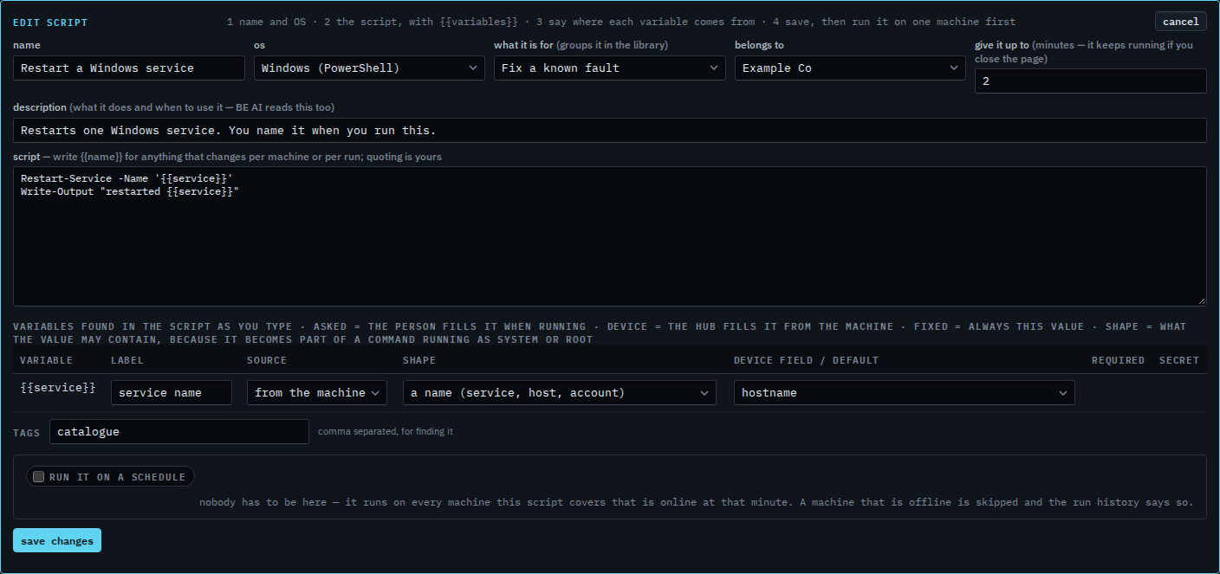Image resolution: width=1220 pixels, height=574 pixels.
Task: Click the 'EDIT SCRIPT' heading
Action: pyautogui.click(x=50, y=23)
